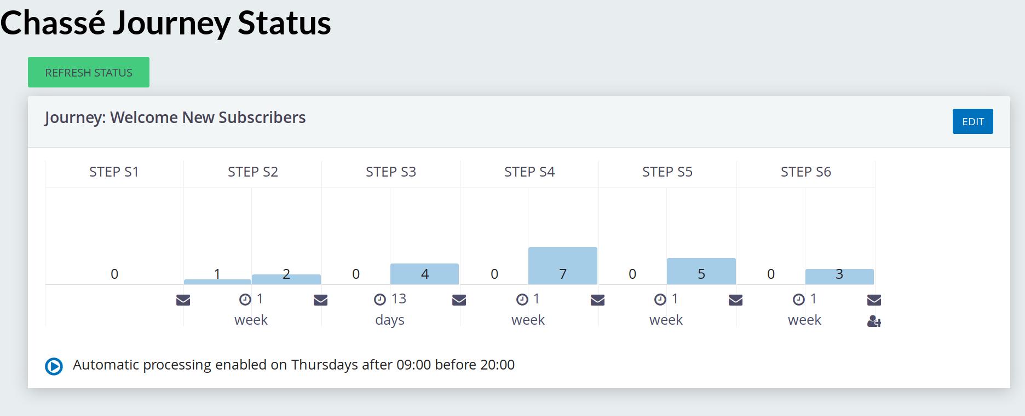Click the envelope icon after Step S1
The width and height of the screenshot is (1025, 416).
[x=183, y=300]
